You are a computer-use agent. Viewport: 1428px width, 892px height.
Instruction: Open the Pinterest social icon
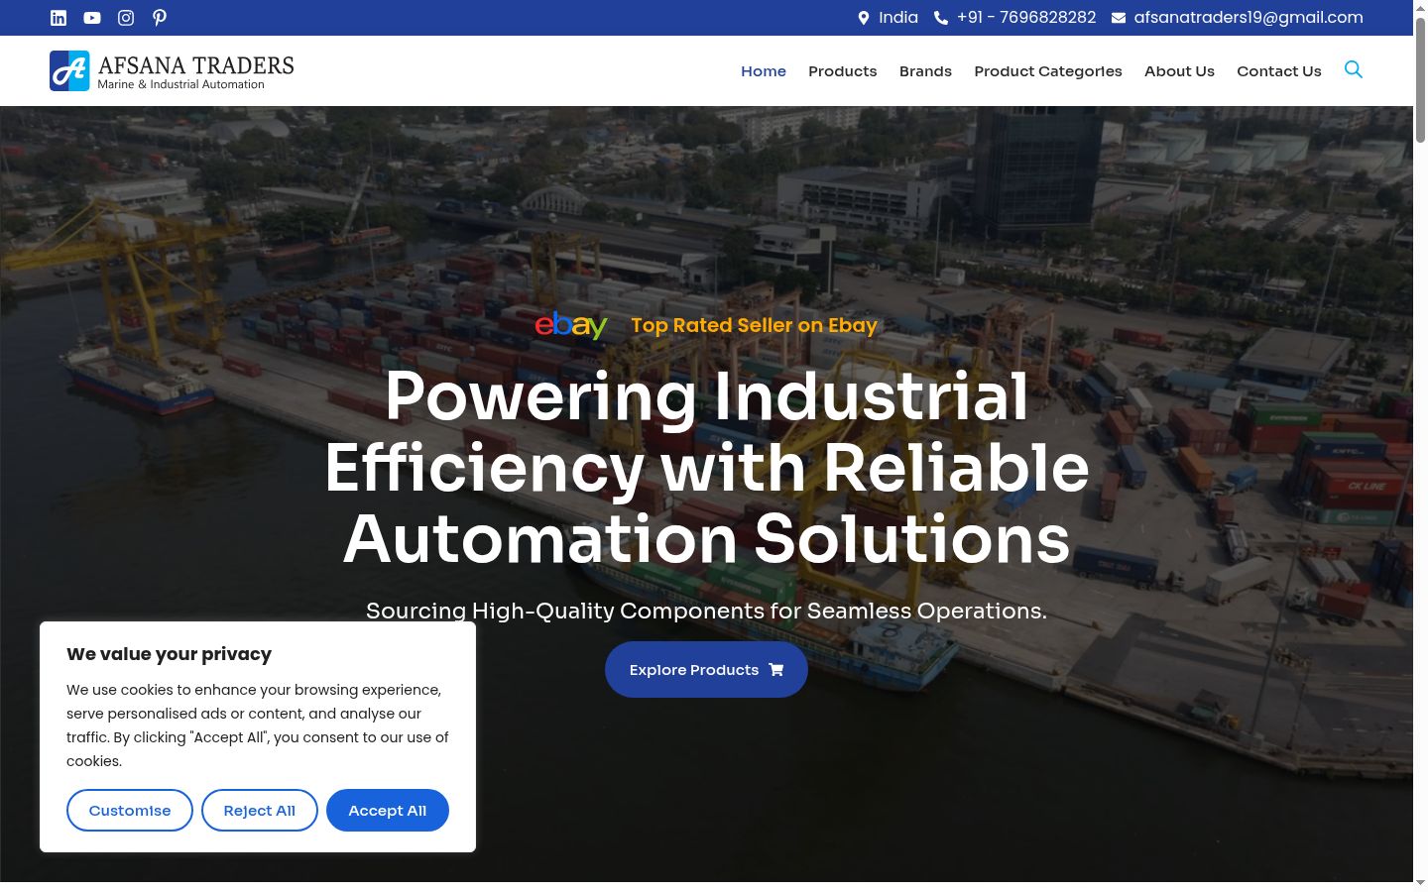tap(160, 18)
